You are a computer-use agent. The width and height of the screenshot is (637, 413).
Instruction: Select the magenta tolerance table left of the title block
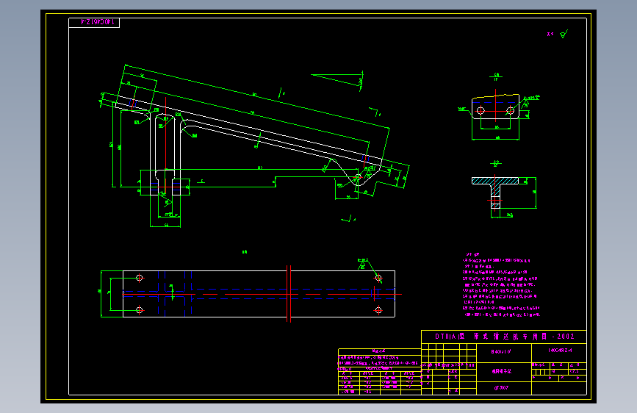[379, 372]
